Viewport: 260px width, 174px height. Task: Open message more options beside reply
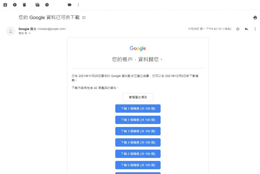(x=255, y=29)
